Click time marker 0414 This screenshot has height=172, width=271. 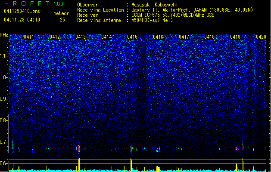(x=106, y=37)
